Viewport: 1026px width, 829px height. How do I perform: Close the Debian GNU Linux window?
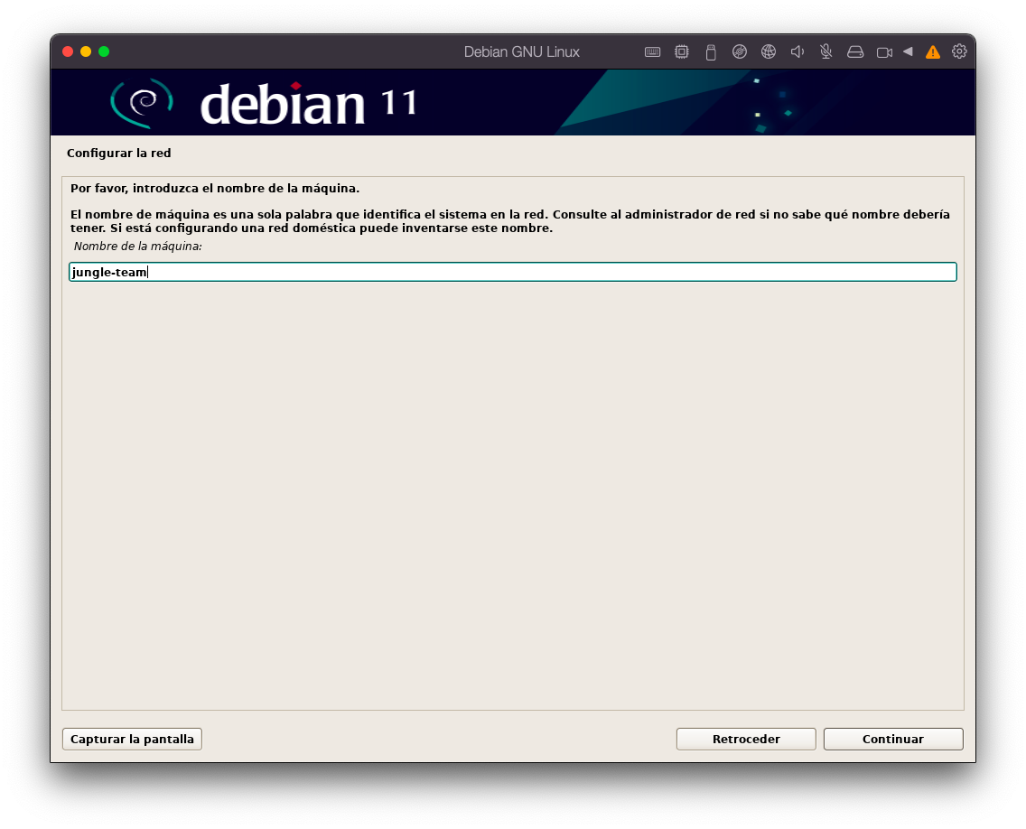pos(68,51)
